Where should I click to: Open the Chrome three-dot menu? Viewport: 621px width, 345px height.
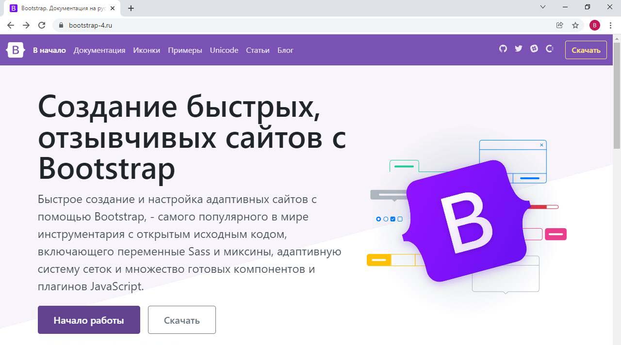[x=610, y=25]
